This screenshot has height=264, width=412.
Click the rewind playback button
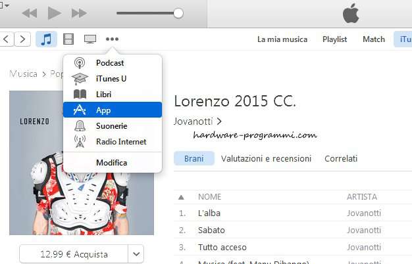(29, 13)
